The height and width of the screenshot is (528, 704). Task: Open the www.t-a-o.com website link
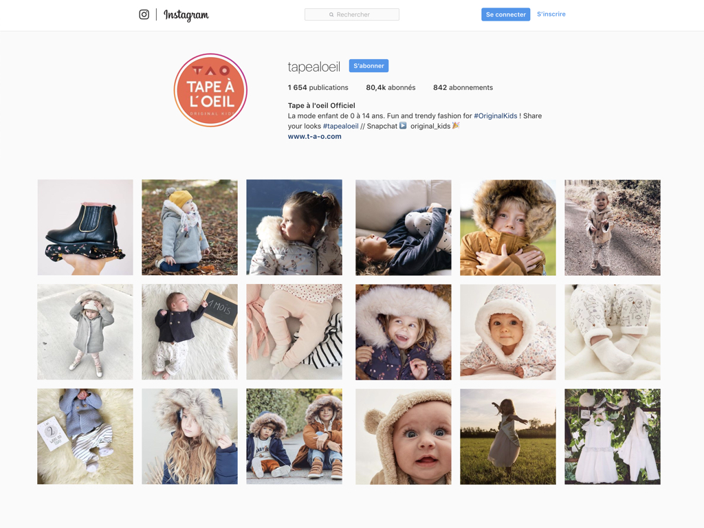coord(314,137)
